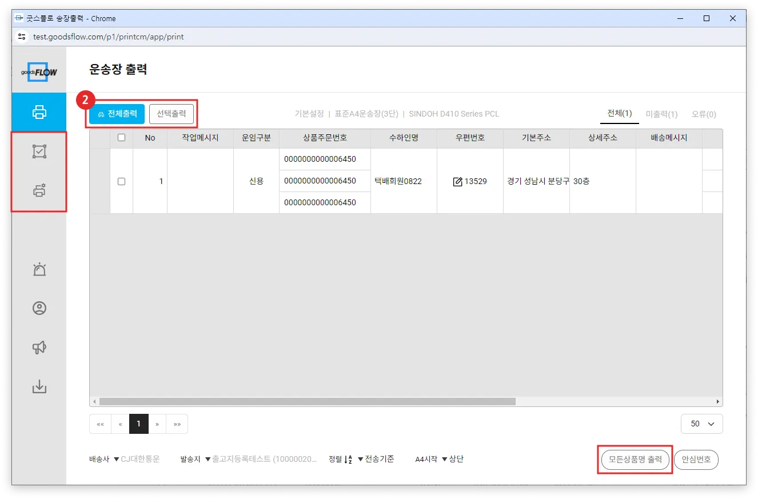Click the 상품주문번호 column header

point(325,138)
